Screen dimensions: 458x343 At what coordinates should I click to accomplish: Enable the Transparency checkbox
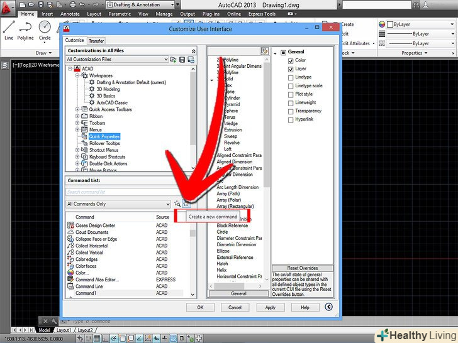point(291,111)
